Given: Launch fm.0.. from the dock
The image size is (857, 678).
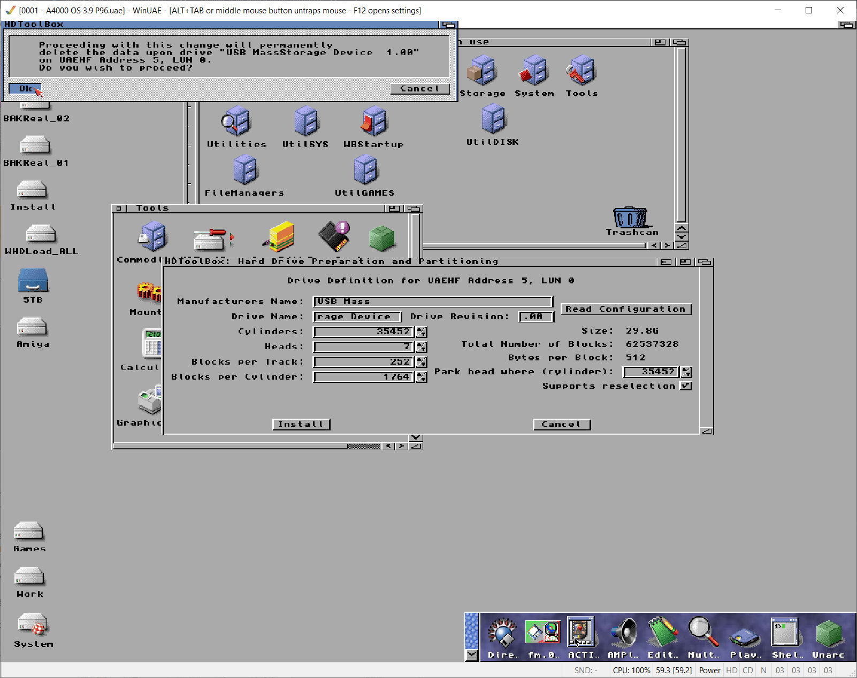Looking at the screenshot, I should click(x=543, y=633).
